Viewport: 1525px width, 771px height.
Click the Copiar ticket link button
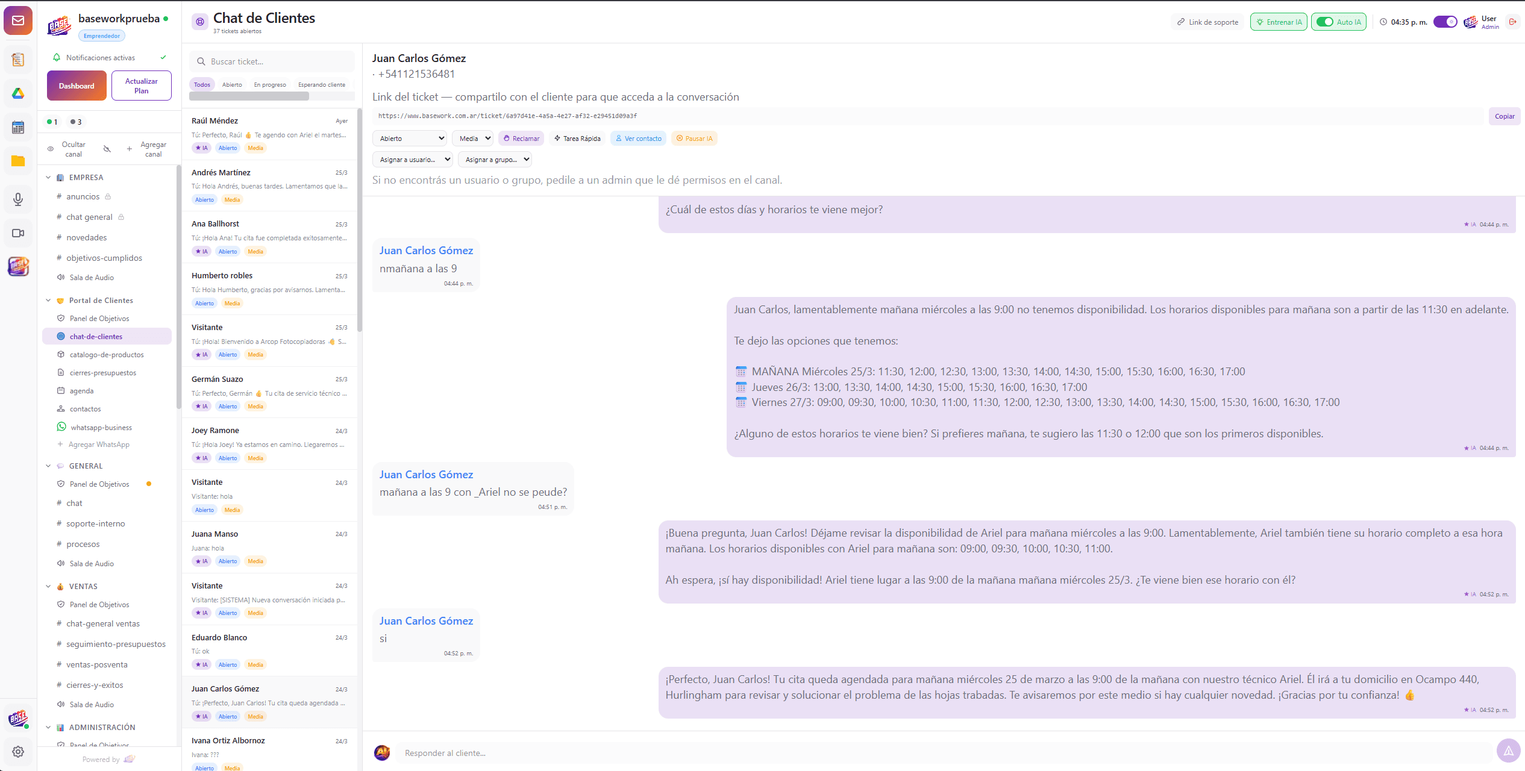click(1504, 116)
